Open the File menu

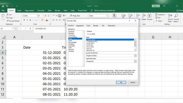click(3, 11)
